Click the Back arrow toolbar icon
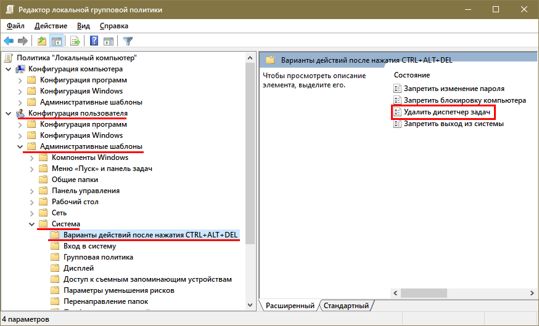The width and height of the screenshot is (539, 326). coord(9,41)
